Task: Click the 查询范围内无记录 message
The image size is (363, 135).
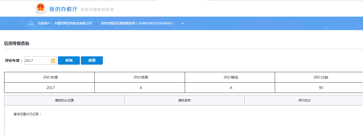Action: [x=27, y=114]
